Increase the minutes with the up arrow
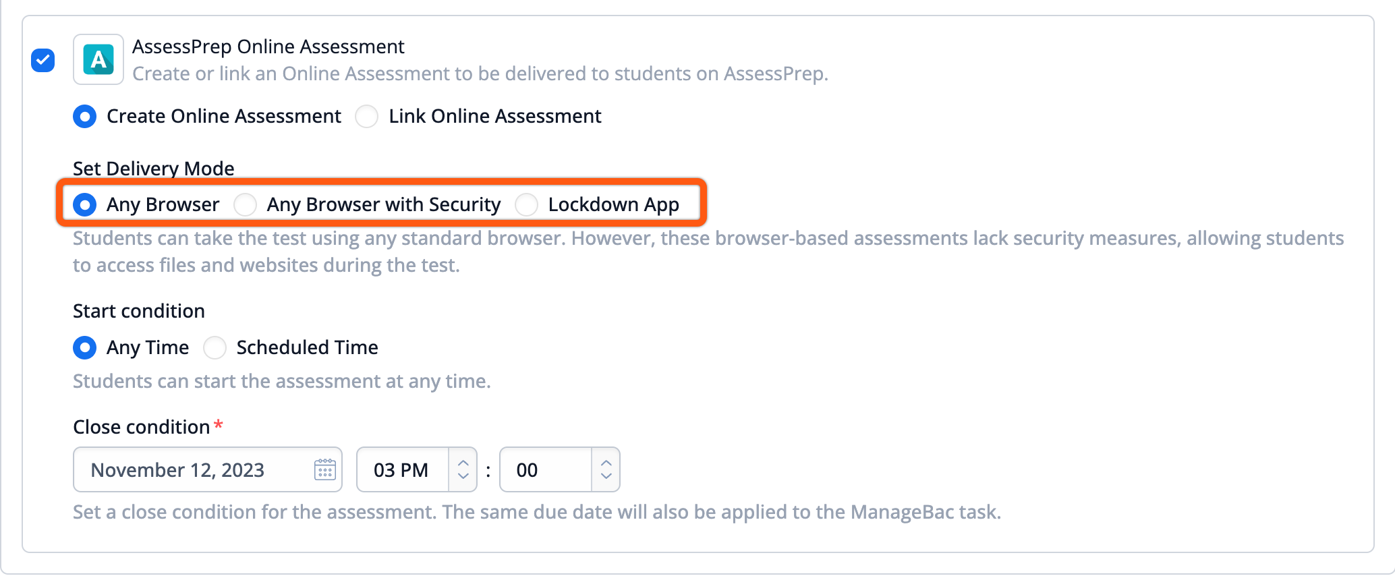This screenshot has height=576, width=1395. [606, 463]
